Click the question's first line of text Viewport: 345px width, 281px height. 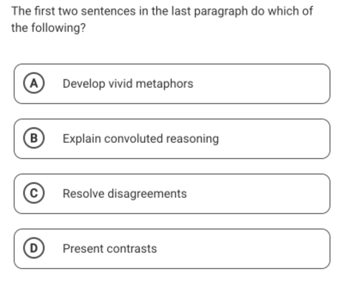(162, 11)
